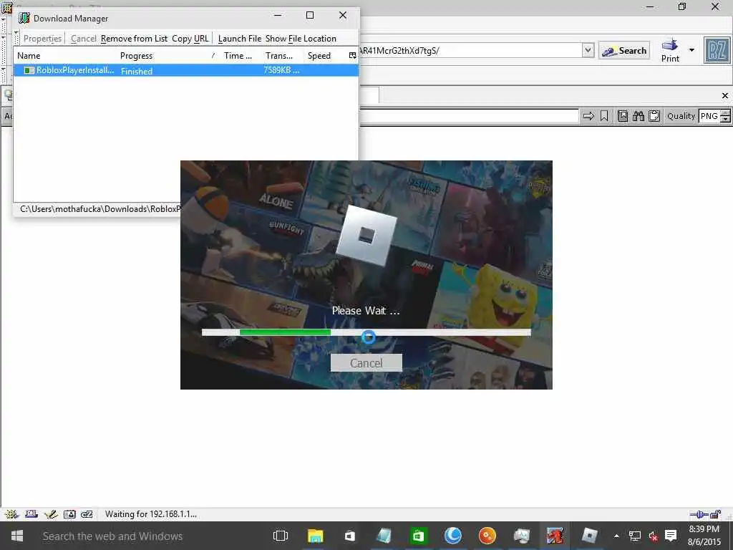Click the binoculars find icon
Image resolution: width=733 pixels, height=550 pixels.
[x=638, y=116]
